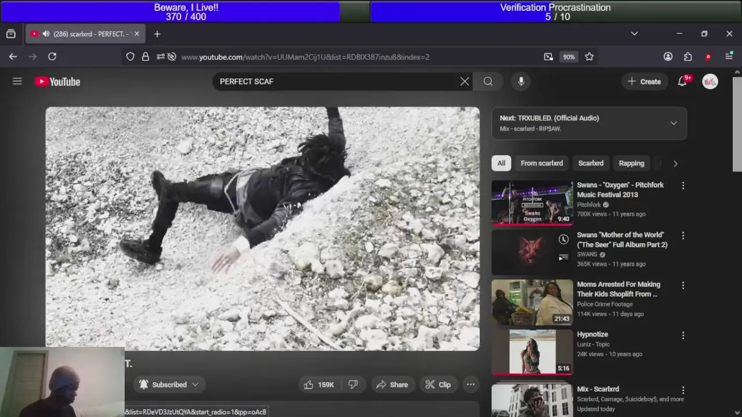
Task: Open options for Swans Oxygen video
Action: (x=683, y=186)
